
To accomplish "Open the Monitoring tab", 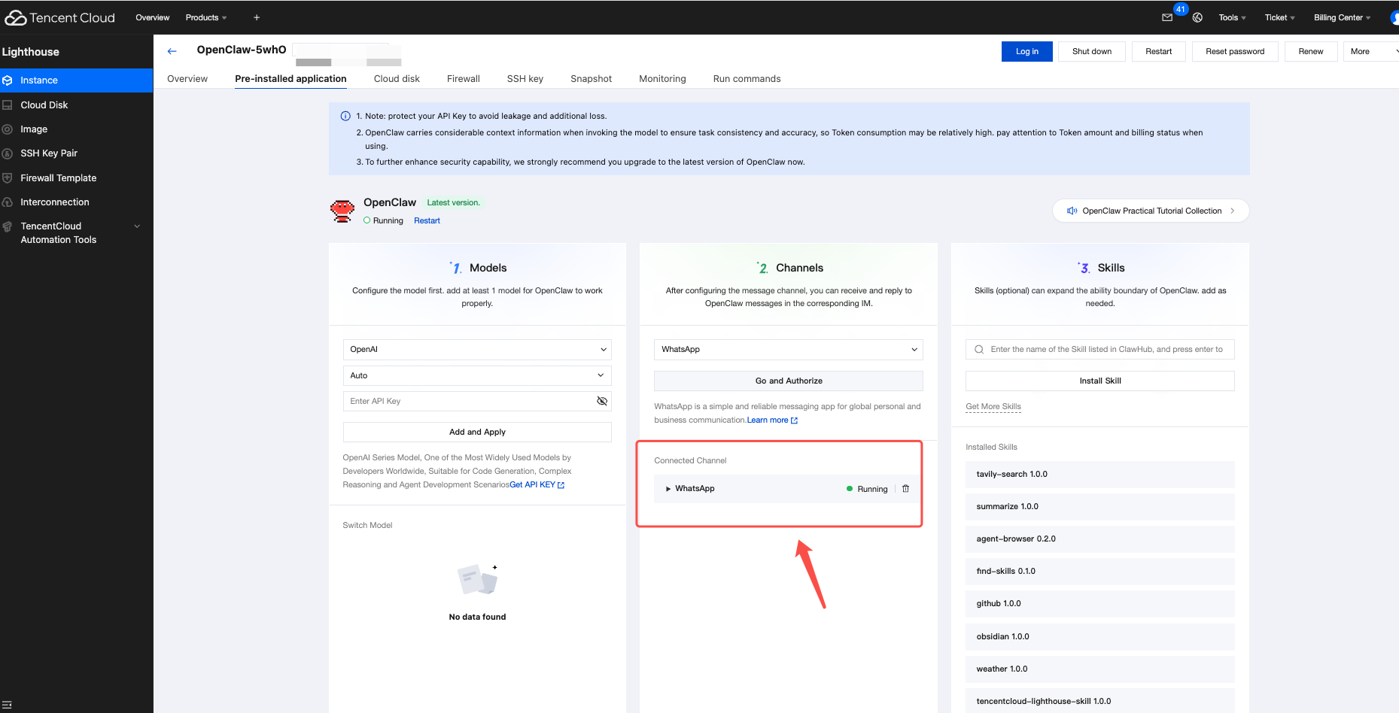I will [x=662, y=79].
